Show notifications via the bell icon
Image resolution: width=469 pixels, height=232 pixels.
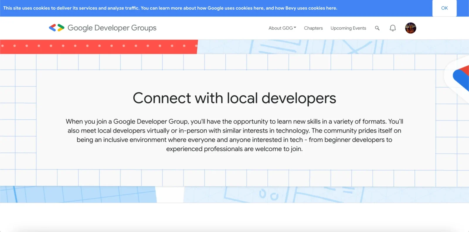click(x=393, y=28)
